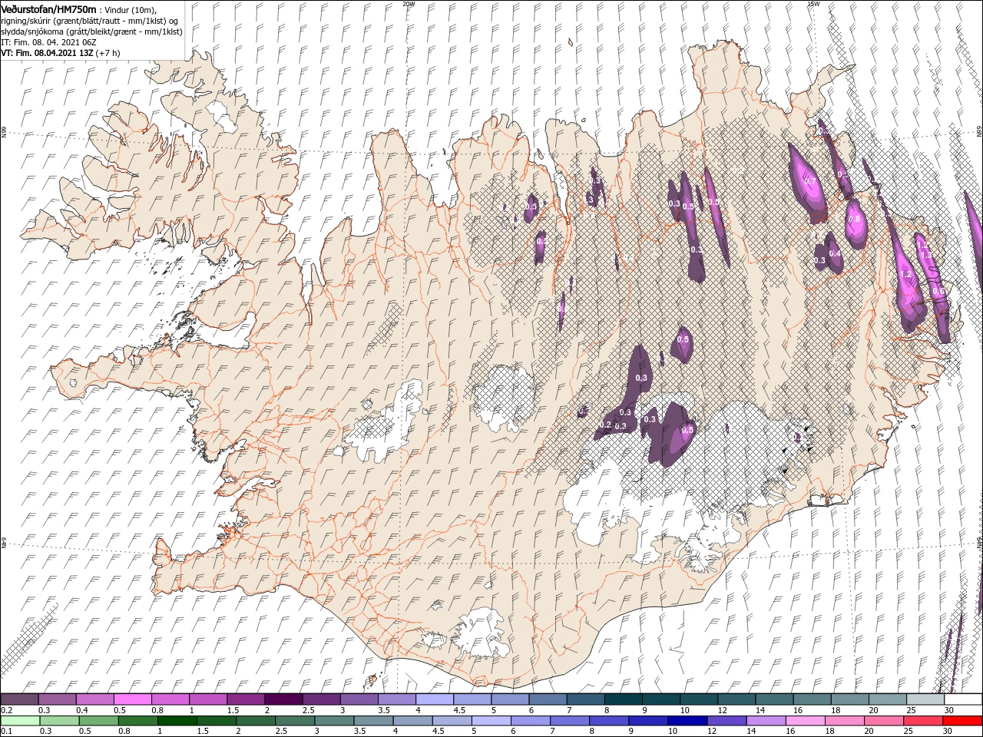Pick the darkest green bottom-row swatch at 1
983x737 pixels.
point(177,721)
